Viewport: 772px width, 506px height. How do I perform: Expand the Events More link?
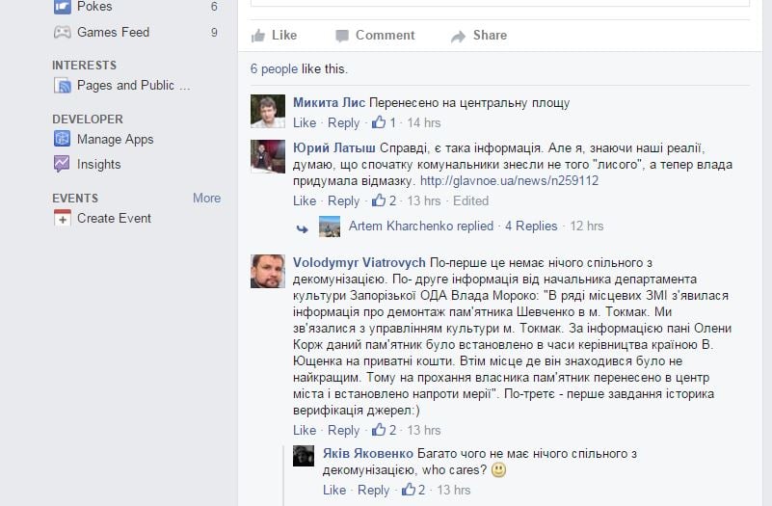coord(207,198)
